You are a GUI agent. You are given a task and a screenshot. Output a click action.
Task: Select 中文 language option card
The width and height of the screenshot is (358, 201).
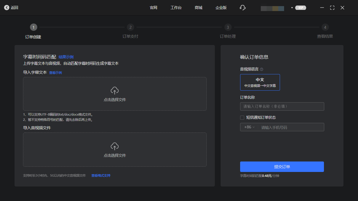click(x=260, y=82)
